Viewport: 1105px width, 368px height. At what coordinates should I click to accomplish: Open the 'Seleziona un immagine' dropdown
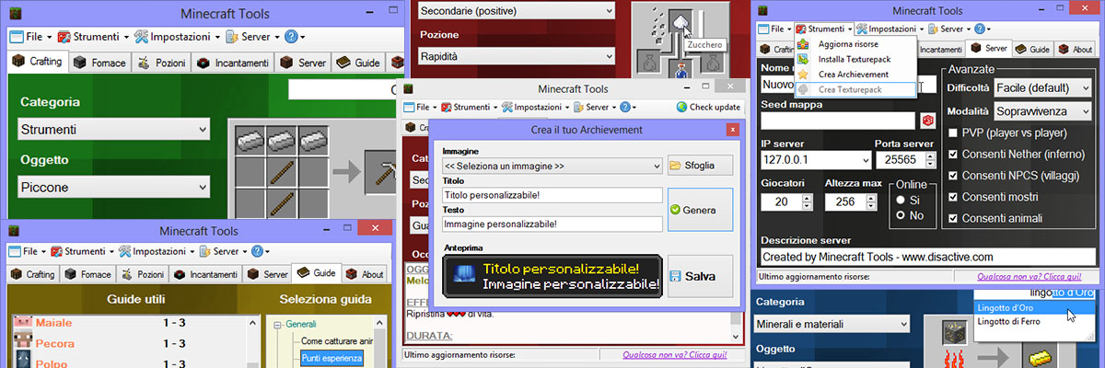[x=552, y=166]
